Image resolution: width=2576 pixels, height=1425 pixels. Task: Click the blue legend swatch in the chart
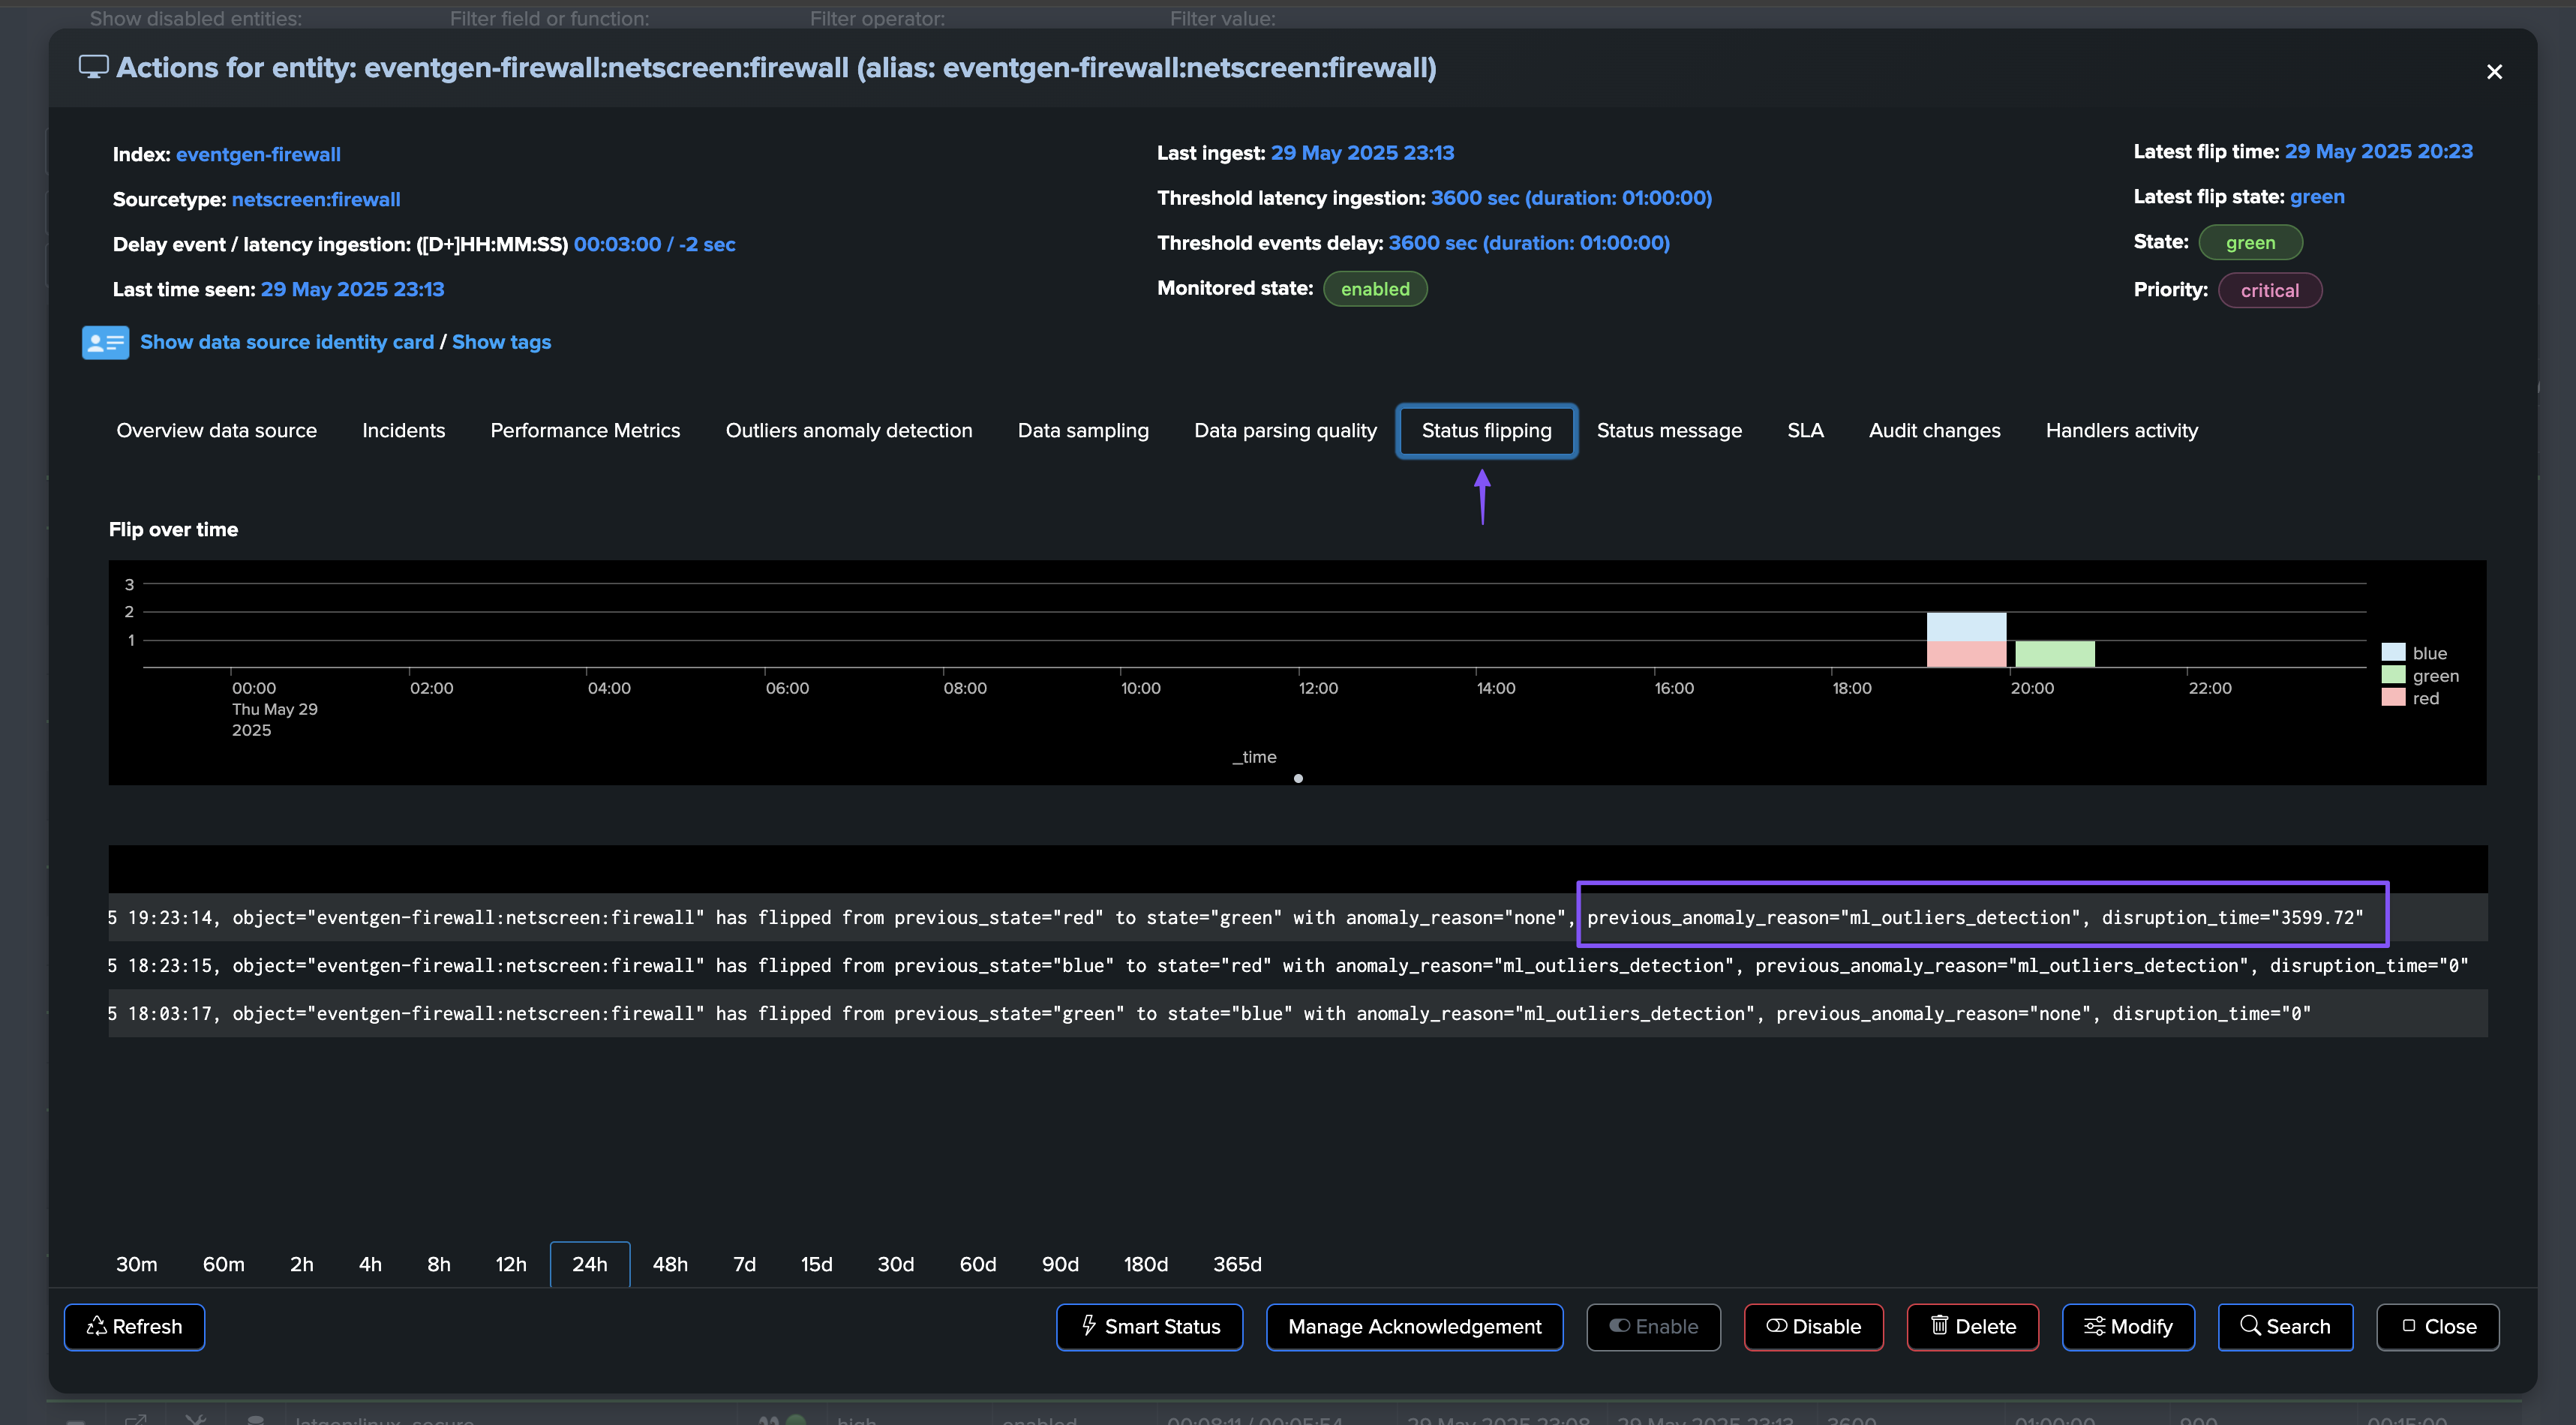tap(2392, 653)
